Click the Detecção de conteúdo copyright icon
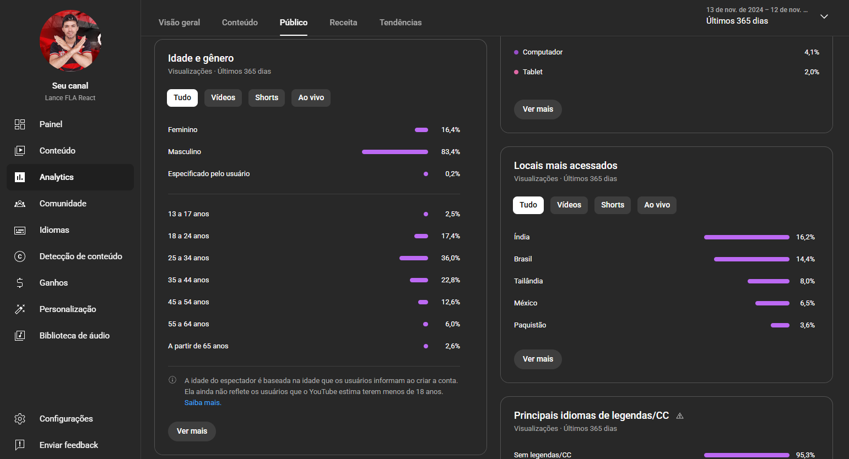The width and height of the screenshot is (849, 459). coord(20,256)
